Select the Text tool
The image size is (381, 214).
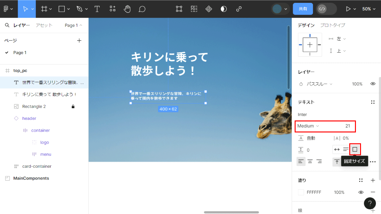coord(97,9)
